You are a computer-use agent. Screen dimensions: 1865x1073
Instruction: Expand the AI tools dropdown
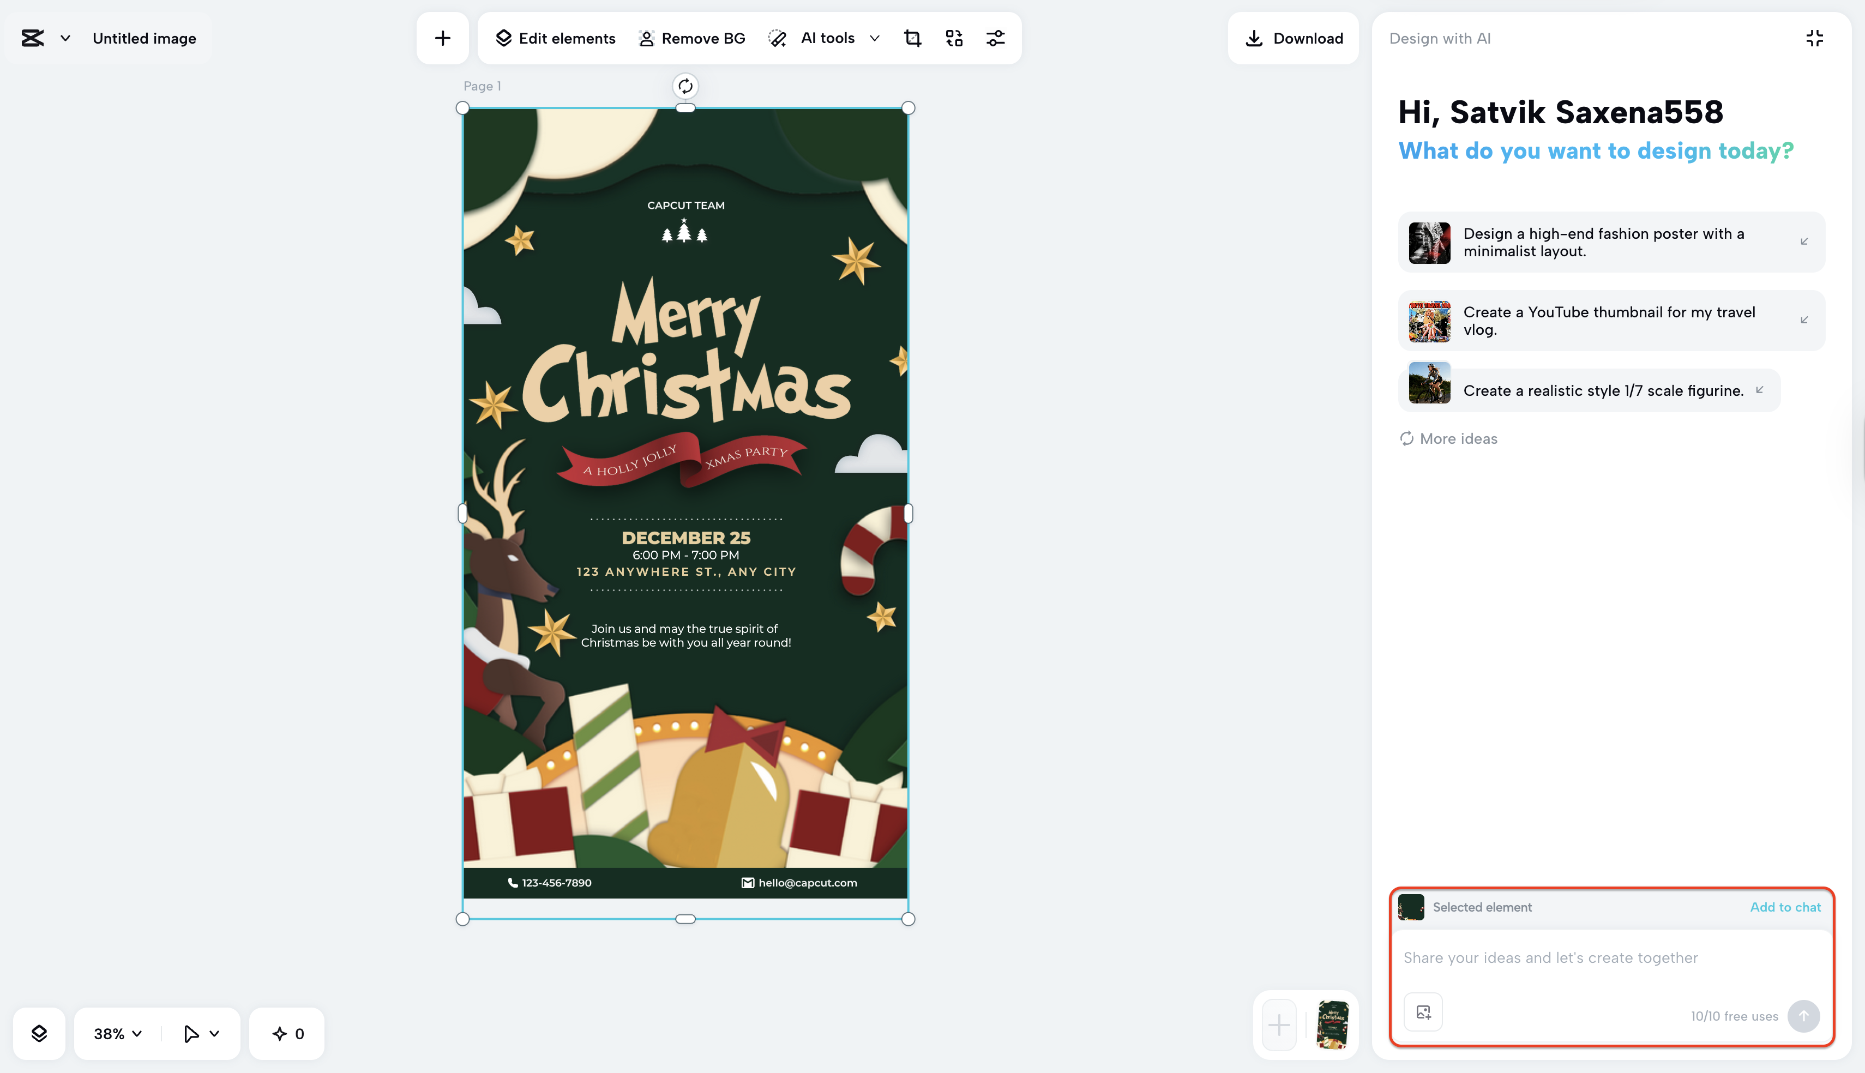875,38
